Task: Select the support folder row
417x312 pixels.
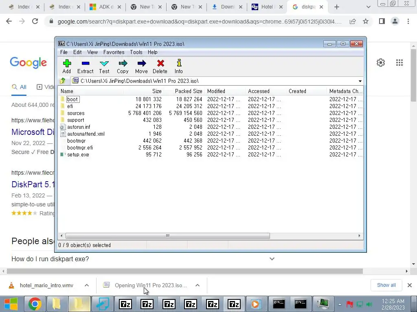Action: [211, 120]
